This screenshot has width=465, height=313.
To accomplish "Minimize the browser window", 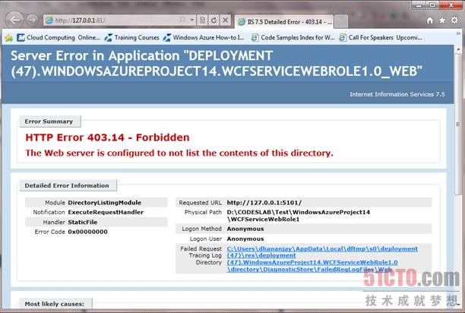I will 419,5.
